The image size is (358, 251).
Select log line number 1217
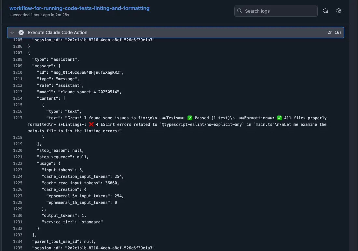pyautogui.click(x=18, y=118)
